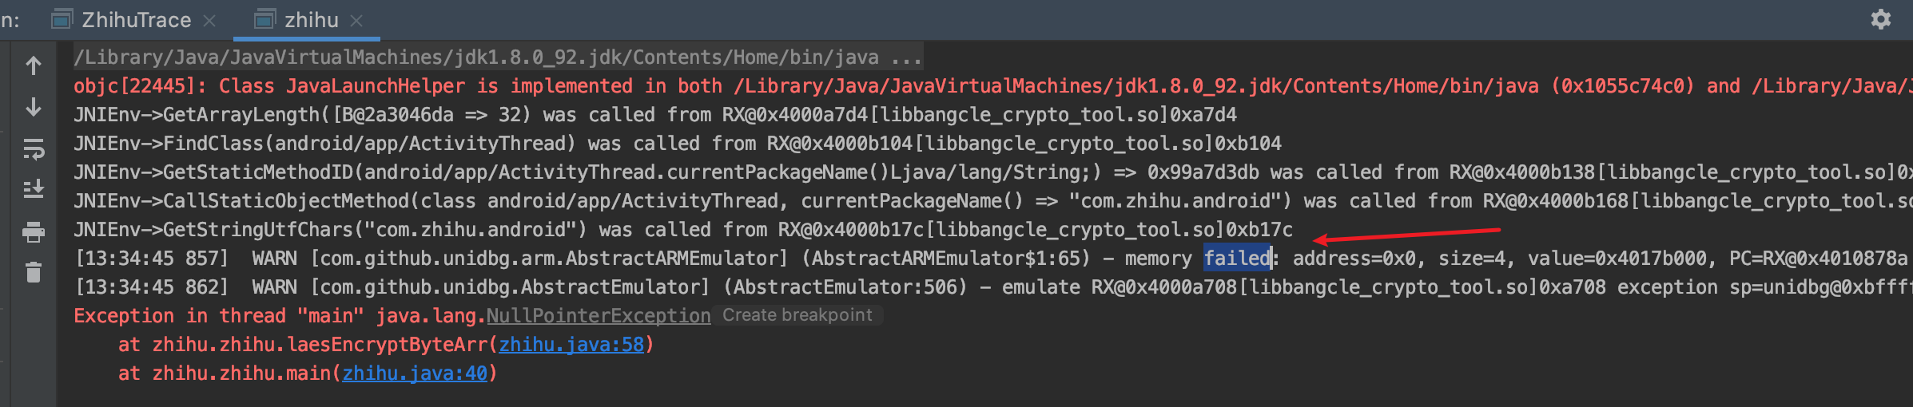Screen dimensions: 1913x407
Task: Click the Up the Stack Trace arrow
Action: 34,65
